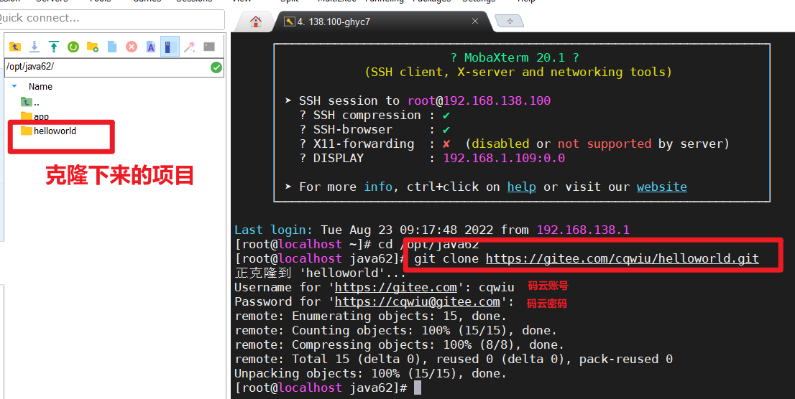Click green checkmark to confirm remote path

[216, 67]
